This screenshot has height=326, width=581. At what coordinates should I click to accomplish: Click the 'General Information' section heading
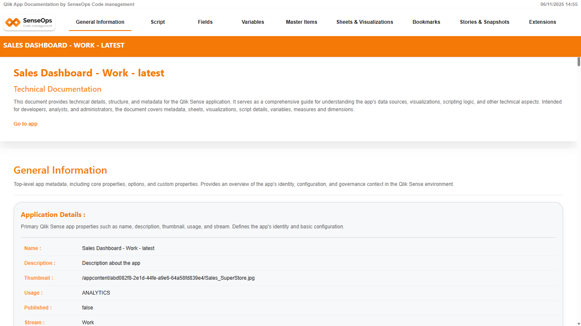(x=60, y=170)
